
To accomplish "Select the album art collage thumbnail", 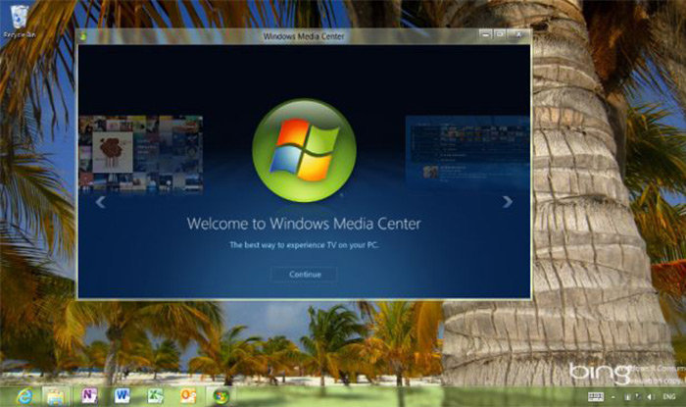I will coord(140,154).
